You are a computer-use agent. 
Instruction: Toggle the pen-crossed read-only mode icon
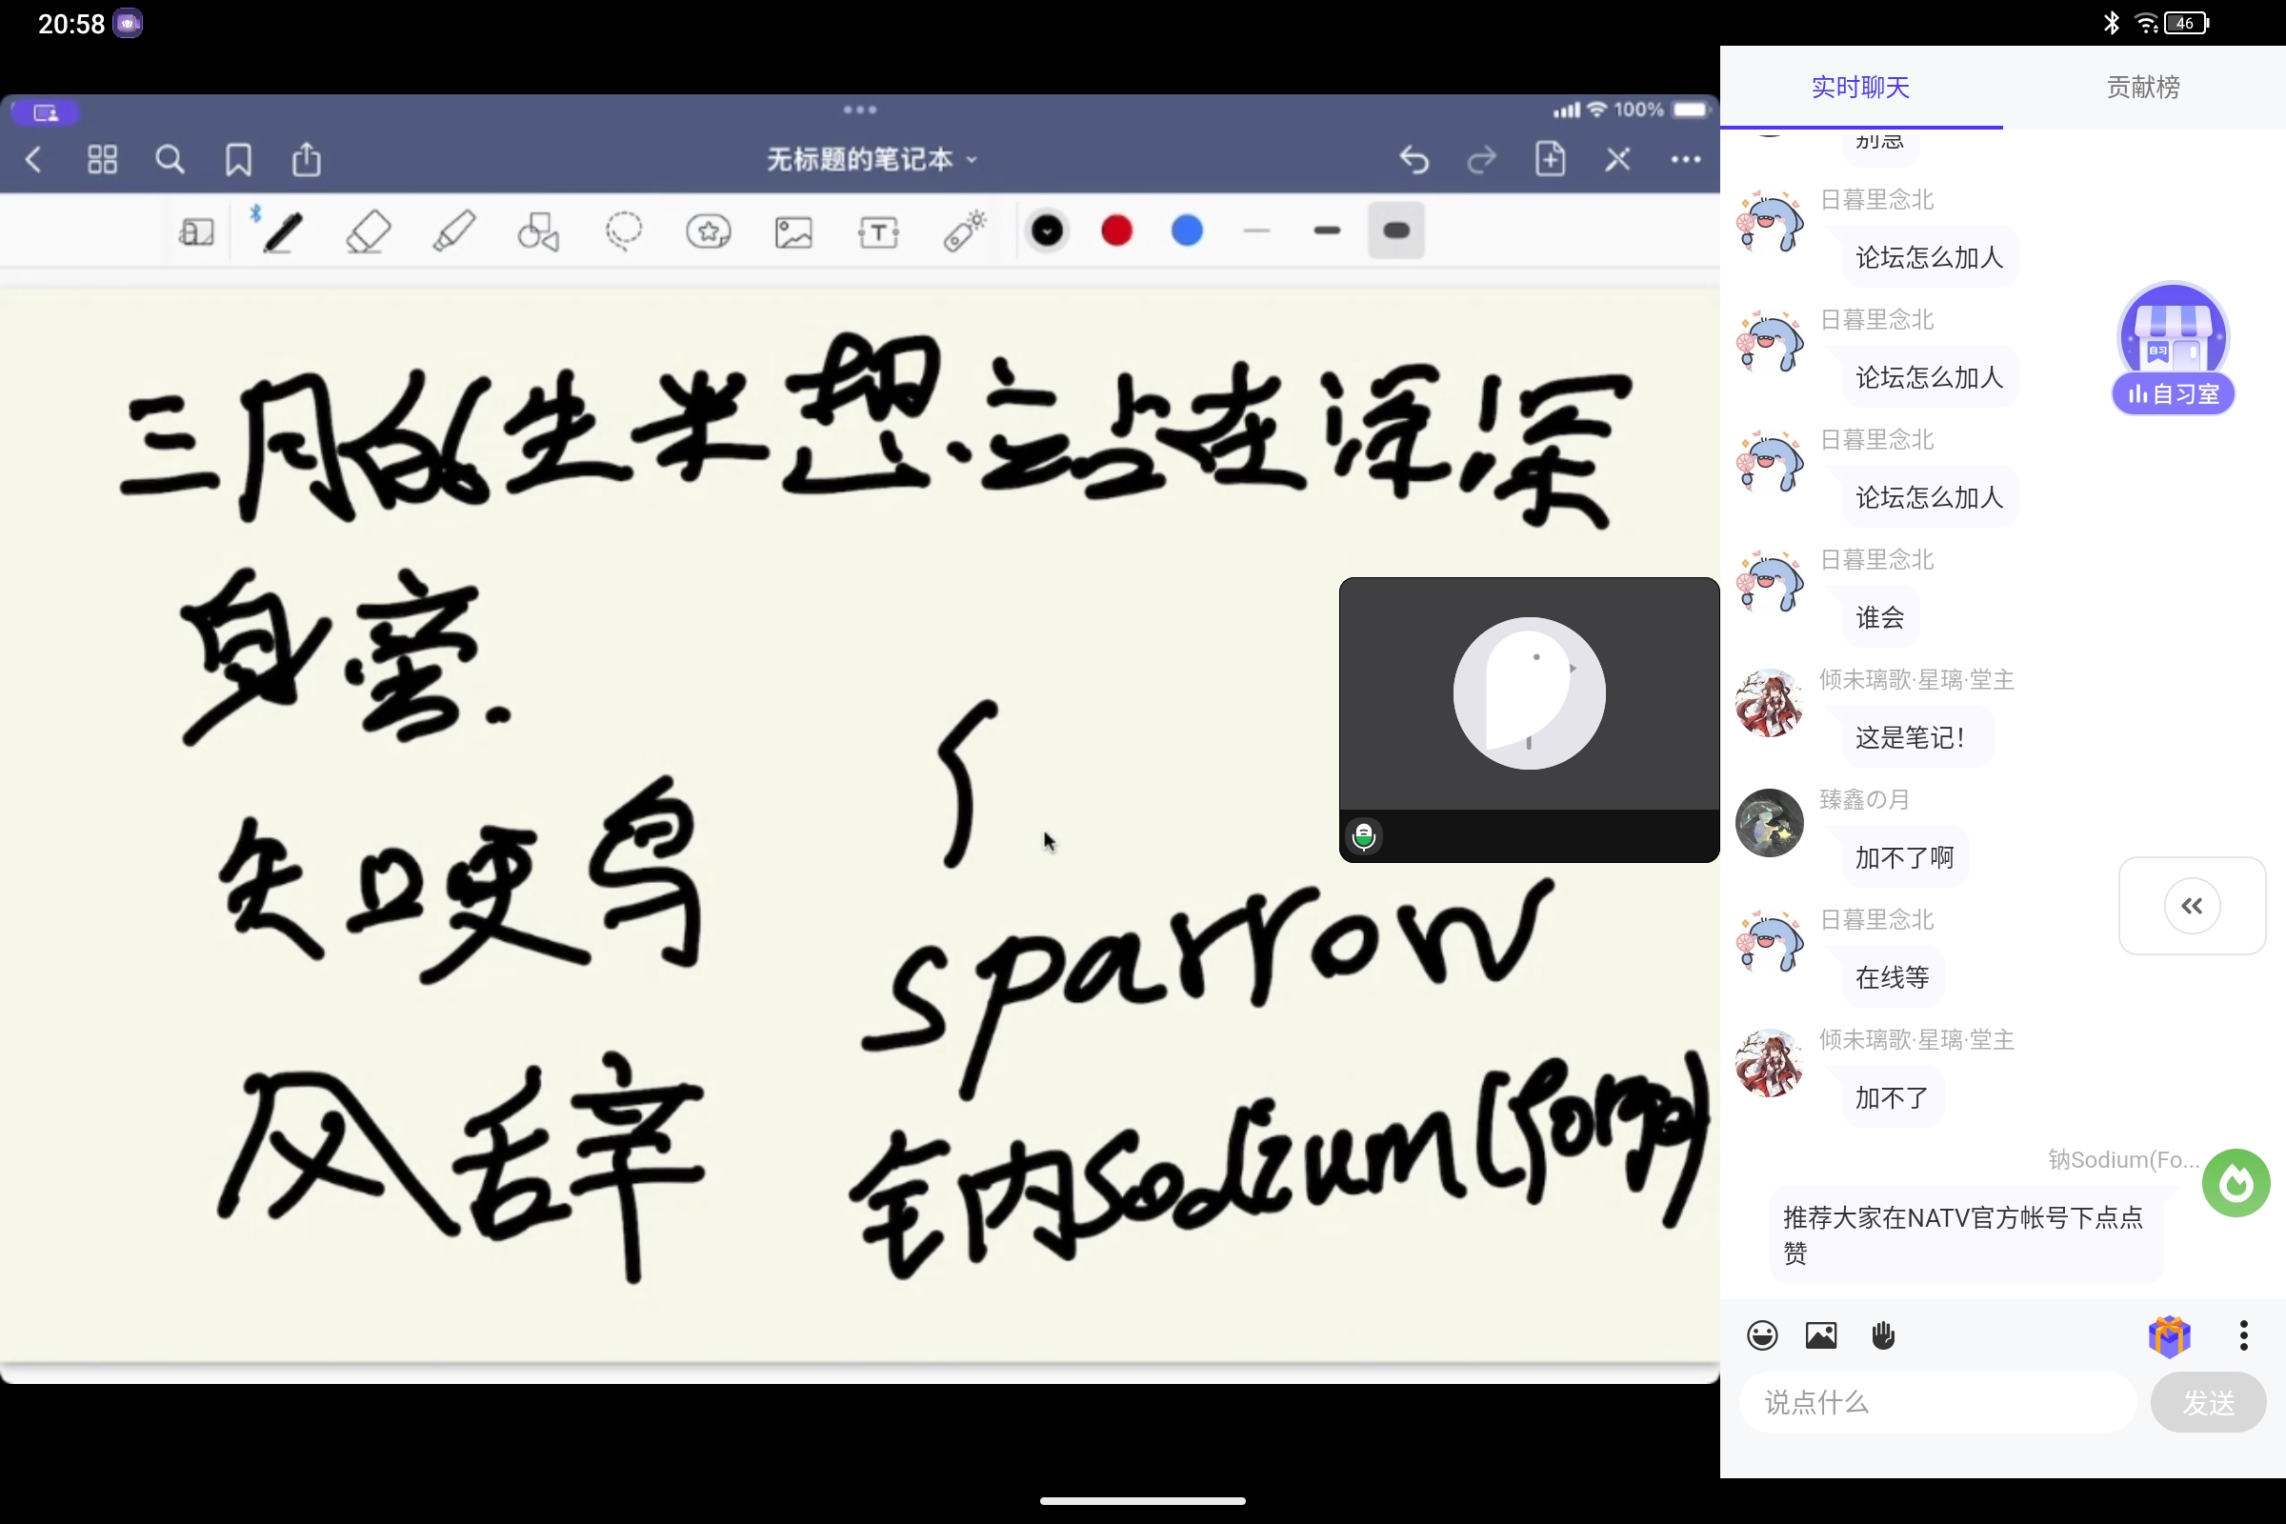click(x=1618, y=159)
